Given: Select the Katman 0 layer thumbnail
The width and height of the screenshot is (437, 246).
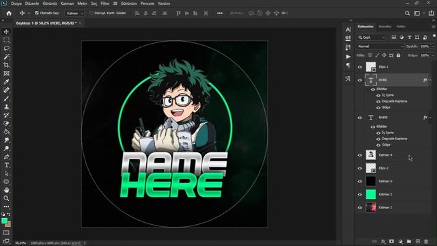Looking at the screenshot, I should pos(371,181).
